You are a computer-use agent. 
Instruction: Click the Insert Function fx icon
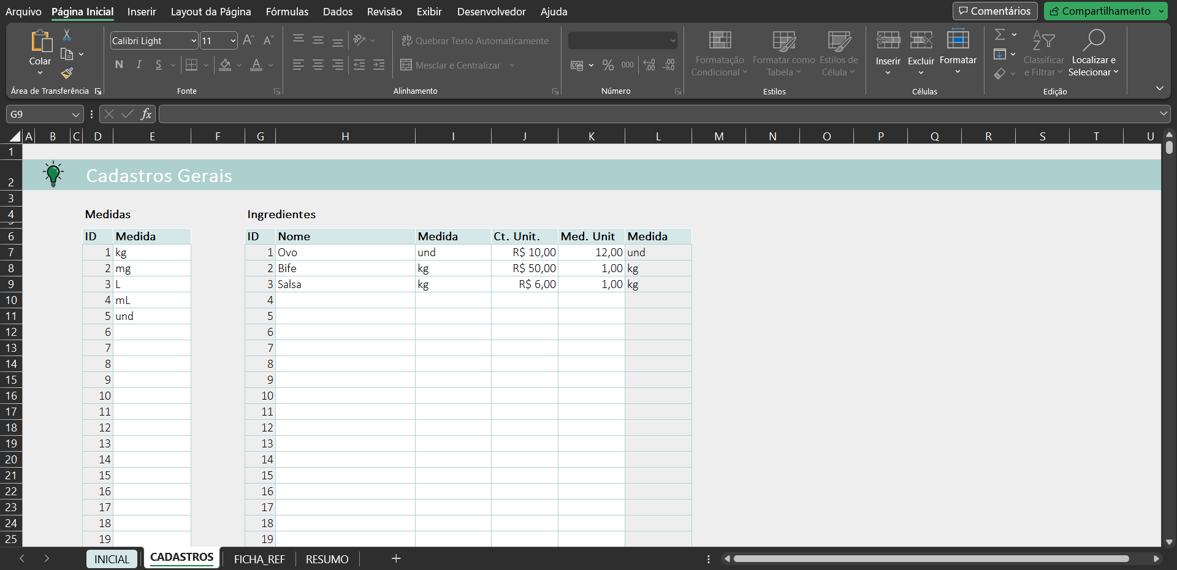[x=146, y=114]
